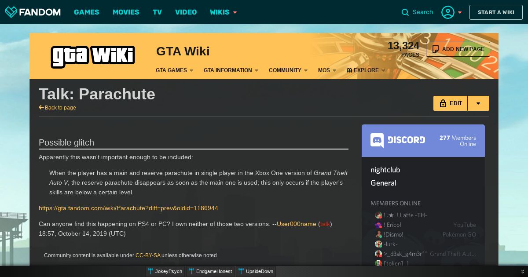Click MEMBERS ONLINE header text
This screenshot has height=277, width=528.
point(396,203)
